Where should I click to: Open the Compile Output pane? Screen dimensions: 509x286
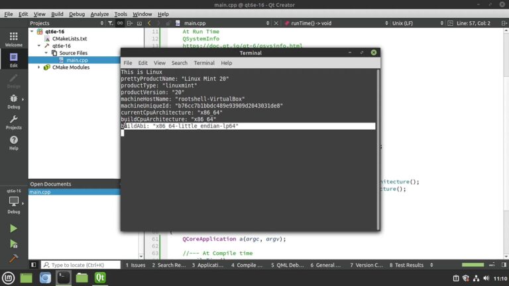point(247,265)
